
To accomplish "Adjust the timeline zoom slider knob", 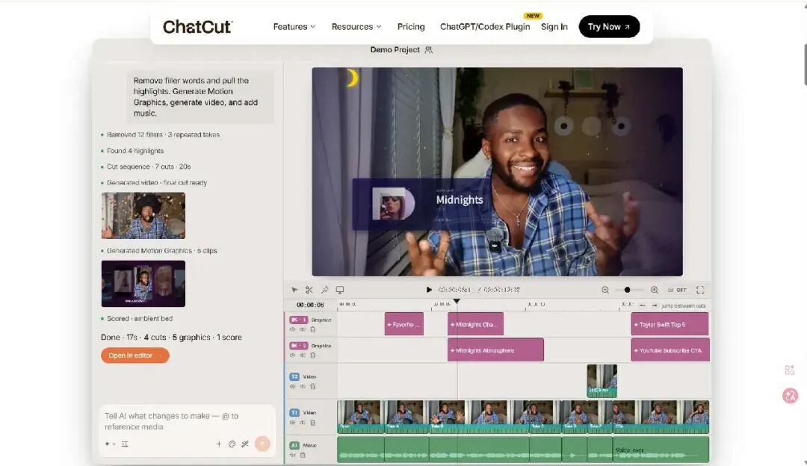I will [627, 290].
